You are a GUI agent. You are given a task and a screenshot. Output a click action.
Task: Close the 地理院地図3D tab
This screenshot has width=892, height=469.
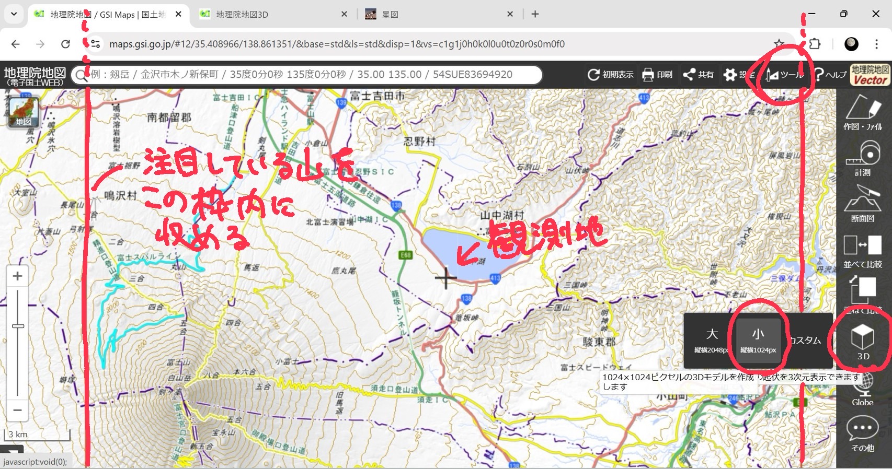point(344,14)
